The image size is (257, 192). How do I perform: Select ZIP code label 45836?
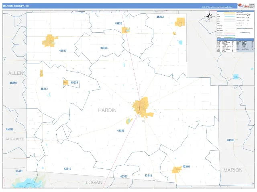pyautogui.click(x=118, y=23)
